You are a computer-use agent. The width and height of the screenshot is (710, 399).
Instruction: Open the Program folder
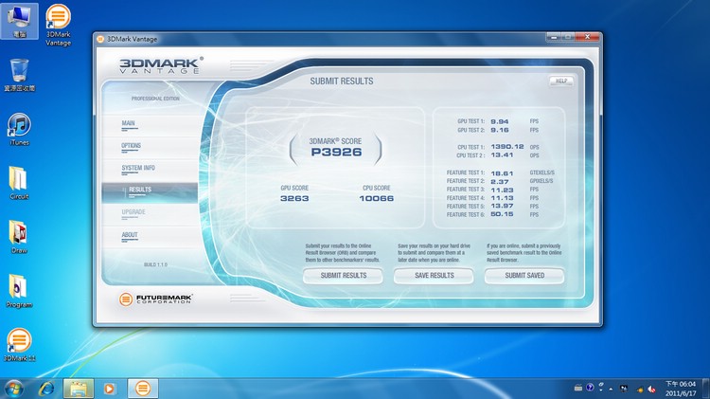click(x=19, y=291)
